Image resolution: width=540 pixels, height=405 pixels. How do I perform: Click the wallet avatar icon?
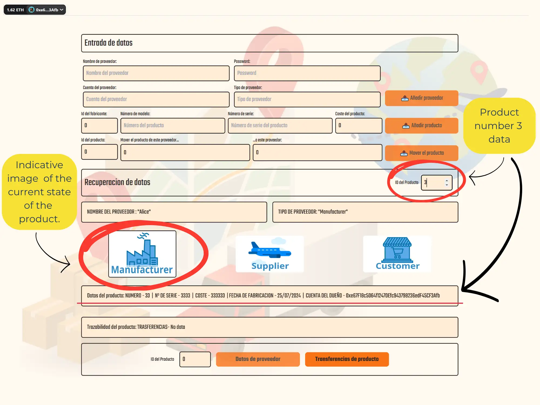(x=32, y=10)
